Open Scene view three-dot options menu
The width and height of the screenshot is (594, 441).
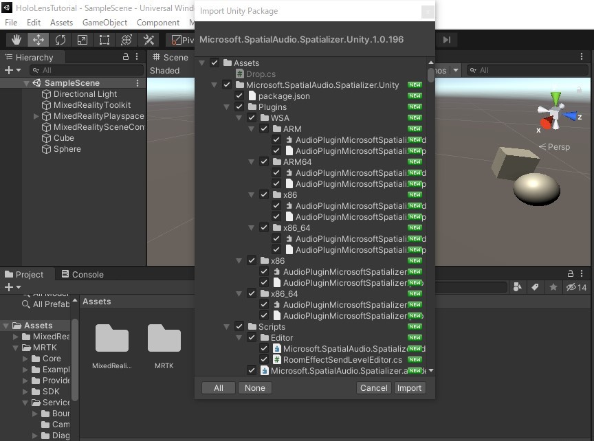(x=582, y=57)
